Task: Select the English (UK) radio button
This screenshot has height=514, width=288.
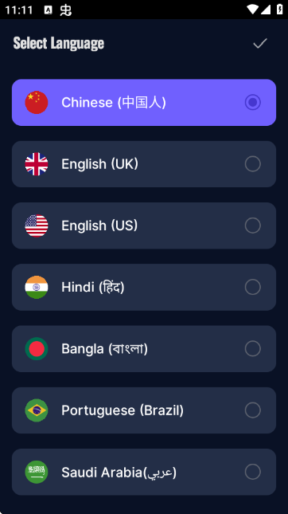Action: coord(253,164)
